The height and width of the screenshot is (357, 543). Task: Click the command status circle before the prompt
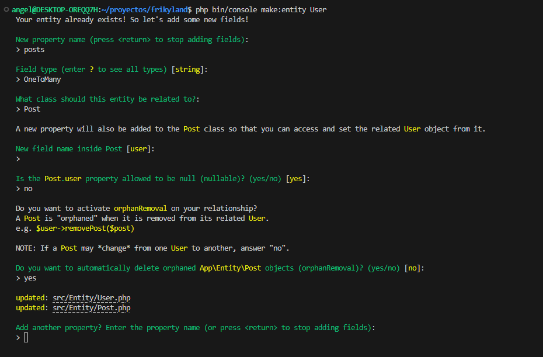(6, 9)
